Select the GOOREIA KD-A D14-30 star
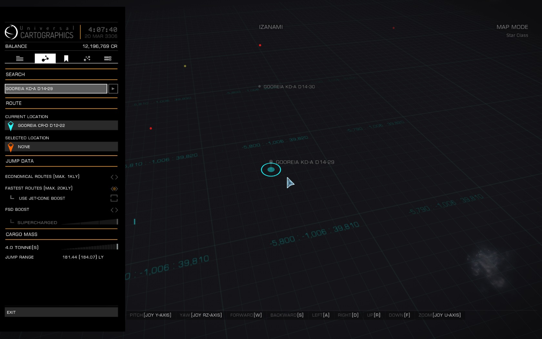Viewport: 542px width, 339px height. click(x=259, y=86)
